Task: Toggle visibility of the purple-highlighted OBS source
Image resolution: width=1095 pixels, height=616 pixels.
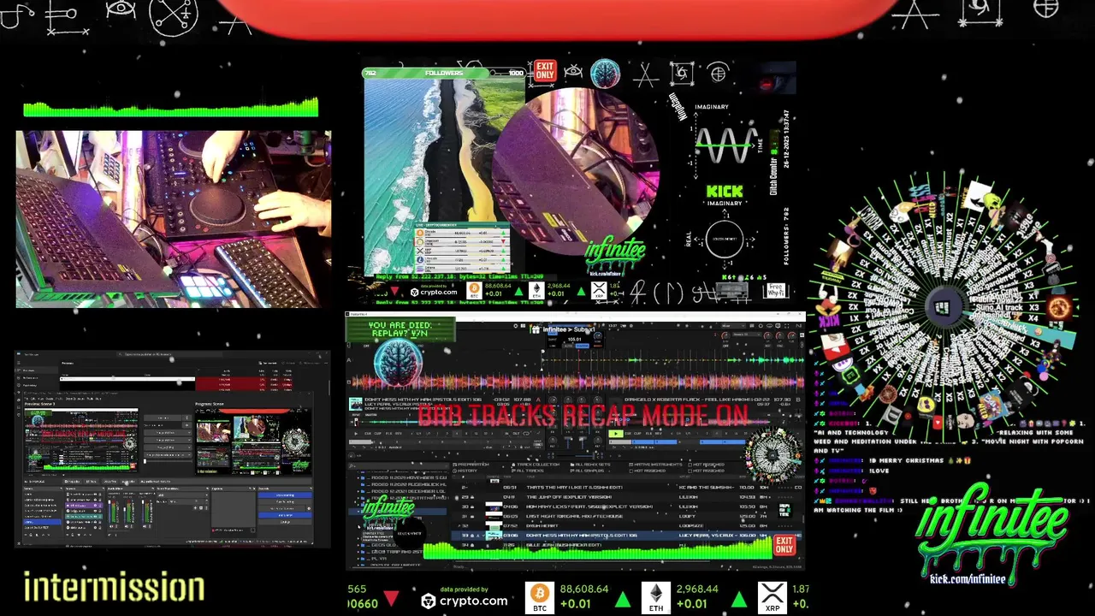Action: tap(95, 505)
